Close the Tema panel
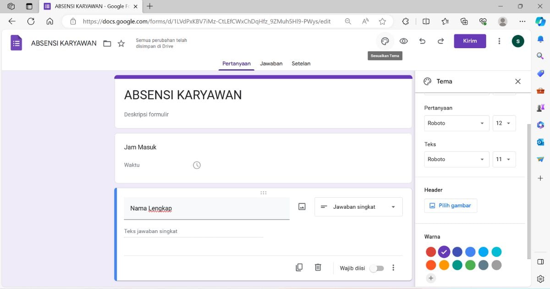Image resolution: width=550 pixels, height=289 pixels. click(518, 81)
